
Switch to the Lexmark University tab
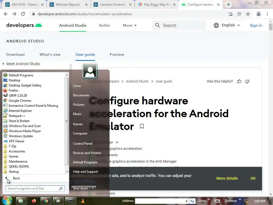pyautogui.click(x=113, y=5)
